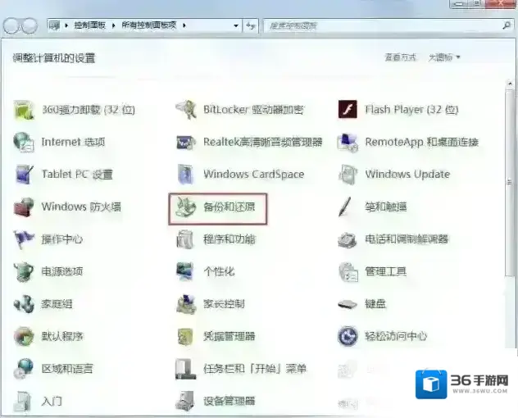Click the 键盘 text label

tap(375, 304)
